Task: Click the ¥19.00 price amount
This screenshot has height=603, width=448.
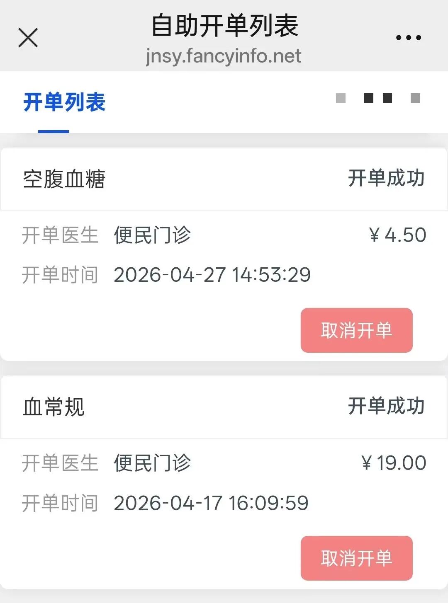Action: (393, 463)
